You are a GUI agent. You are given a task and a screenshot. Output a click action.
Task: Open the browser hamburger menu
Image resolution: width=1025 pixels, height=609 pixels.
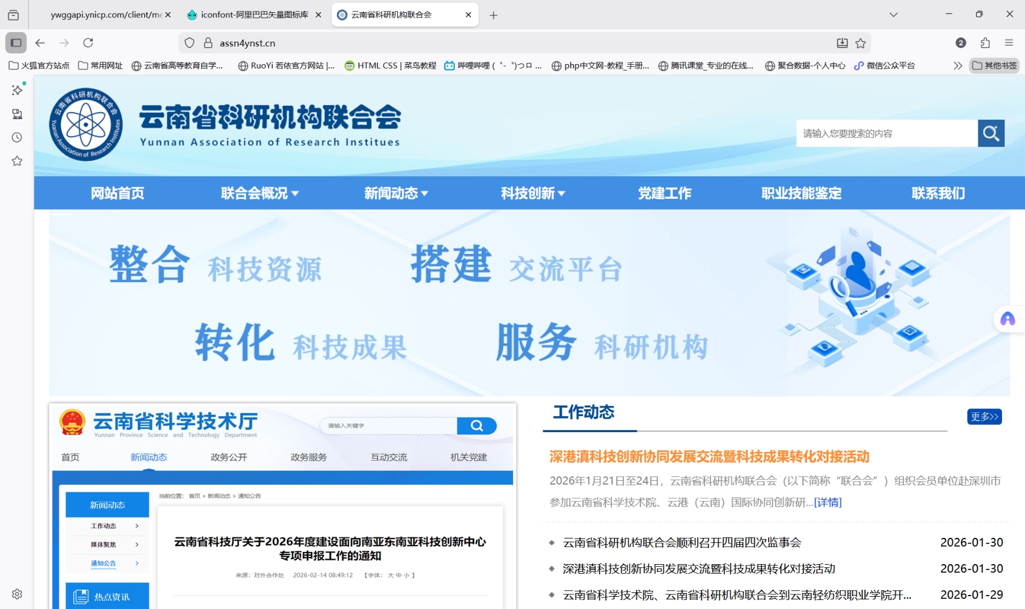[x=1010, y=43]
